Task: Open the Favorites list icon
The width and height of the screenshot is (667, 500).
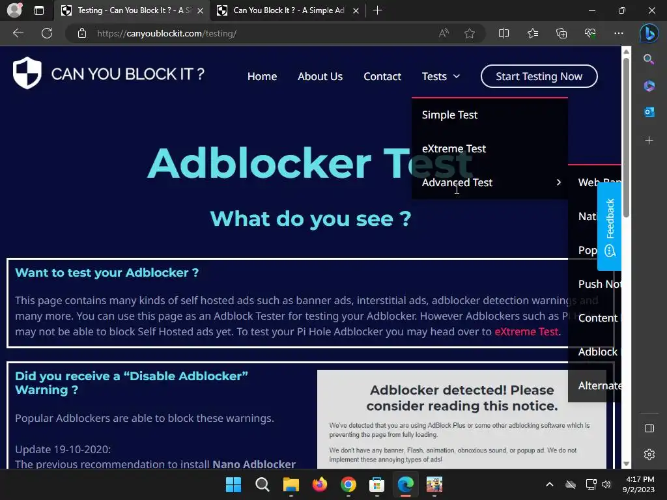Action: 533,33
